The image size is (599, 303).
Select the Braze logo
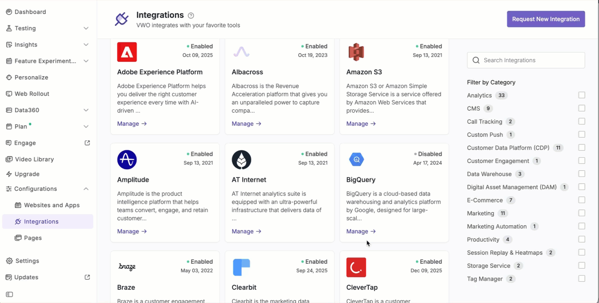pos(127,267)
